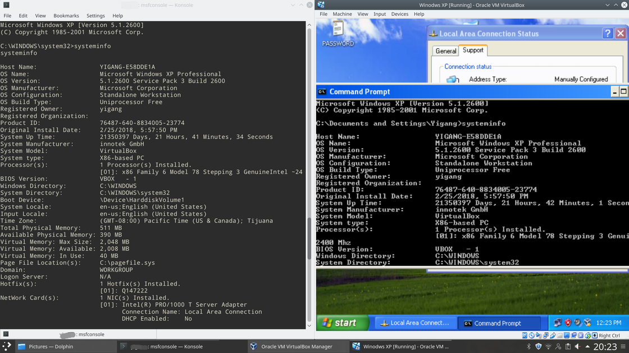Switch to Windows XP [Running] taskbar entry
The image size is (629, 353).
(401, 347)
